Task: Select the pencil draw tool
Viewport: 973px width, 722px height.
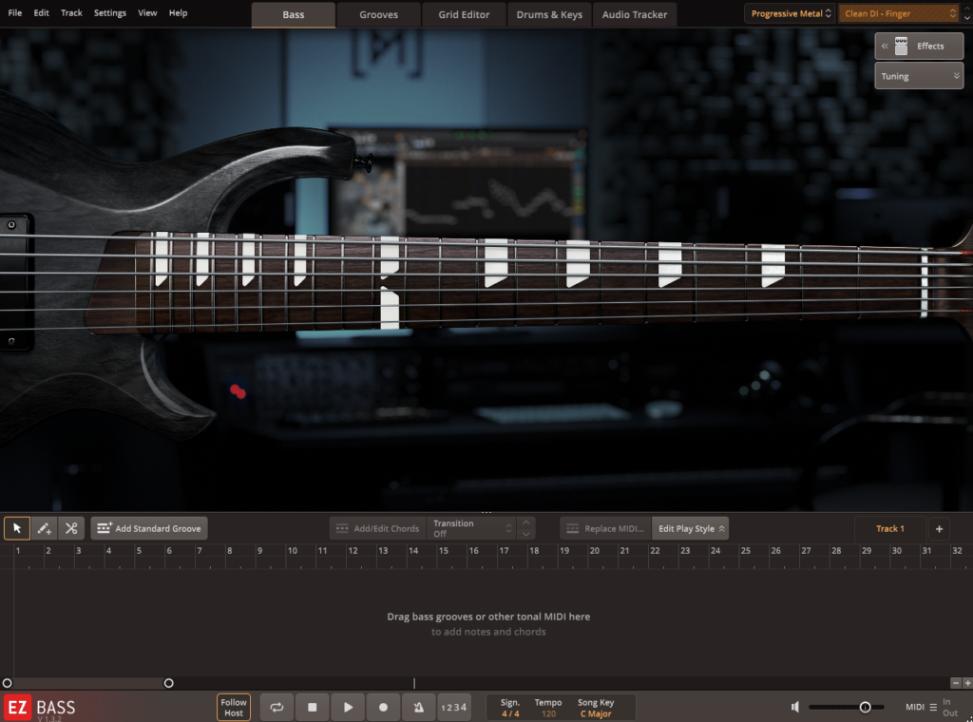Action: 44,528
